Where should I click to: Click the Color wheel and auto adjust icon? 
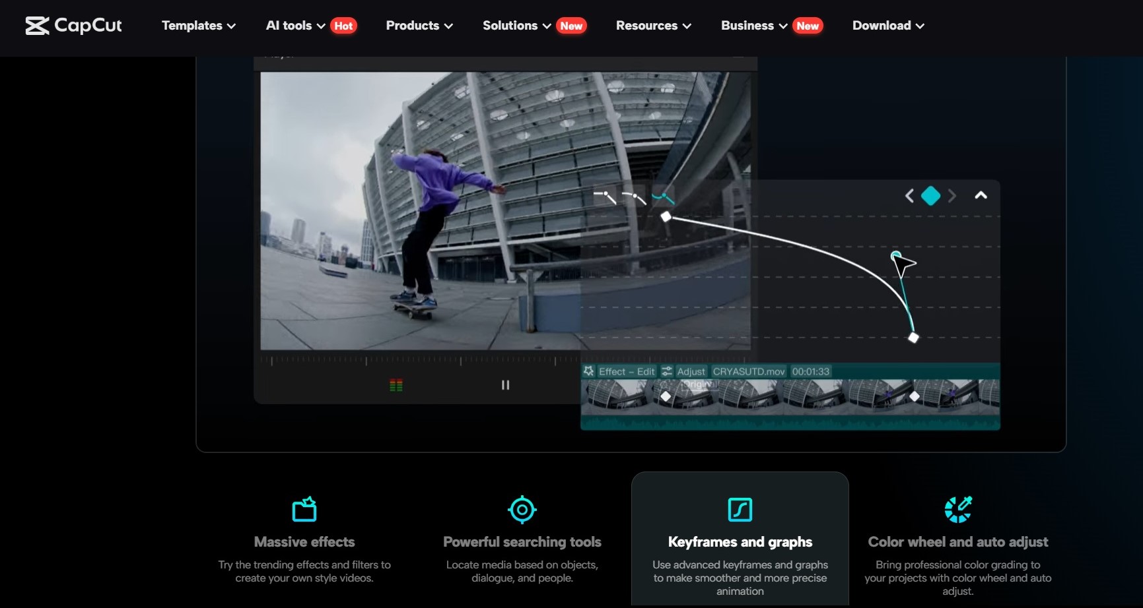(x=958, y=509)
